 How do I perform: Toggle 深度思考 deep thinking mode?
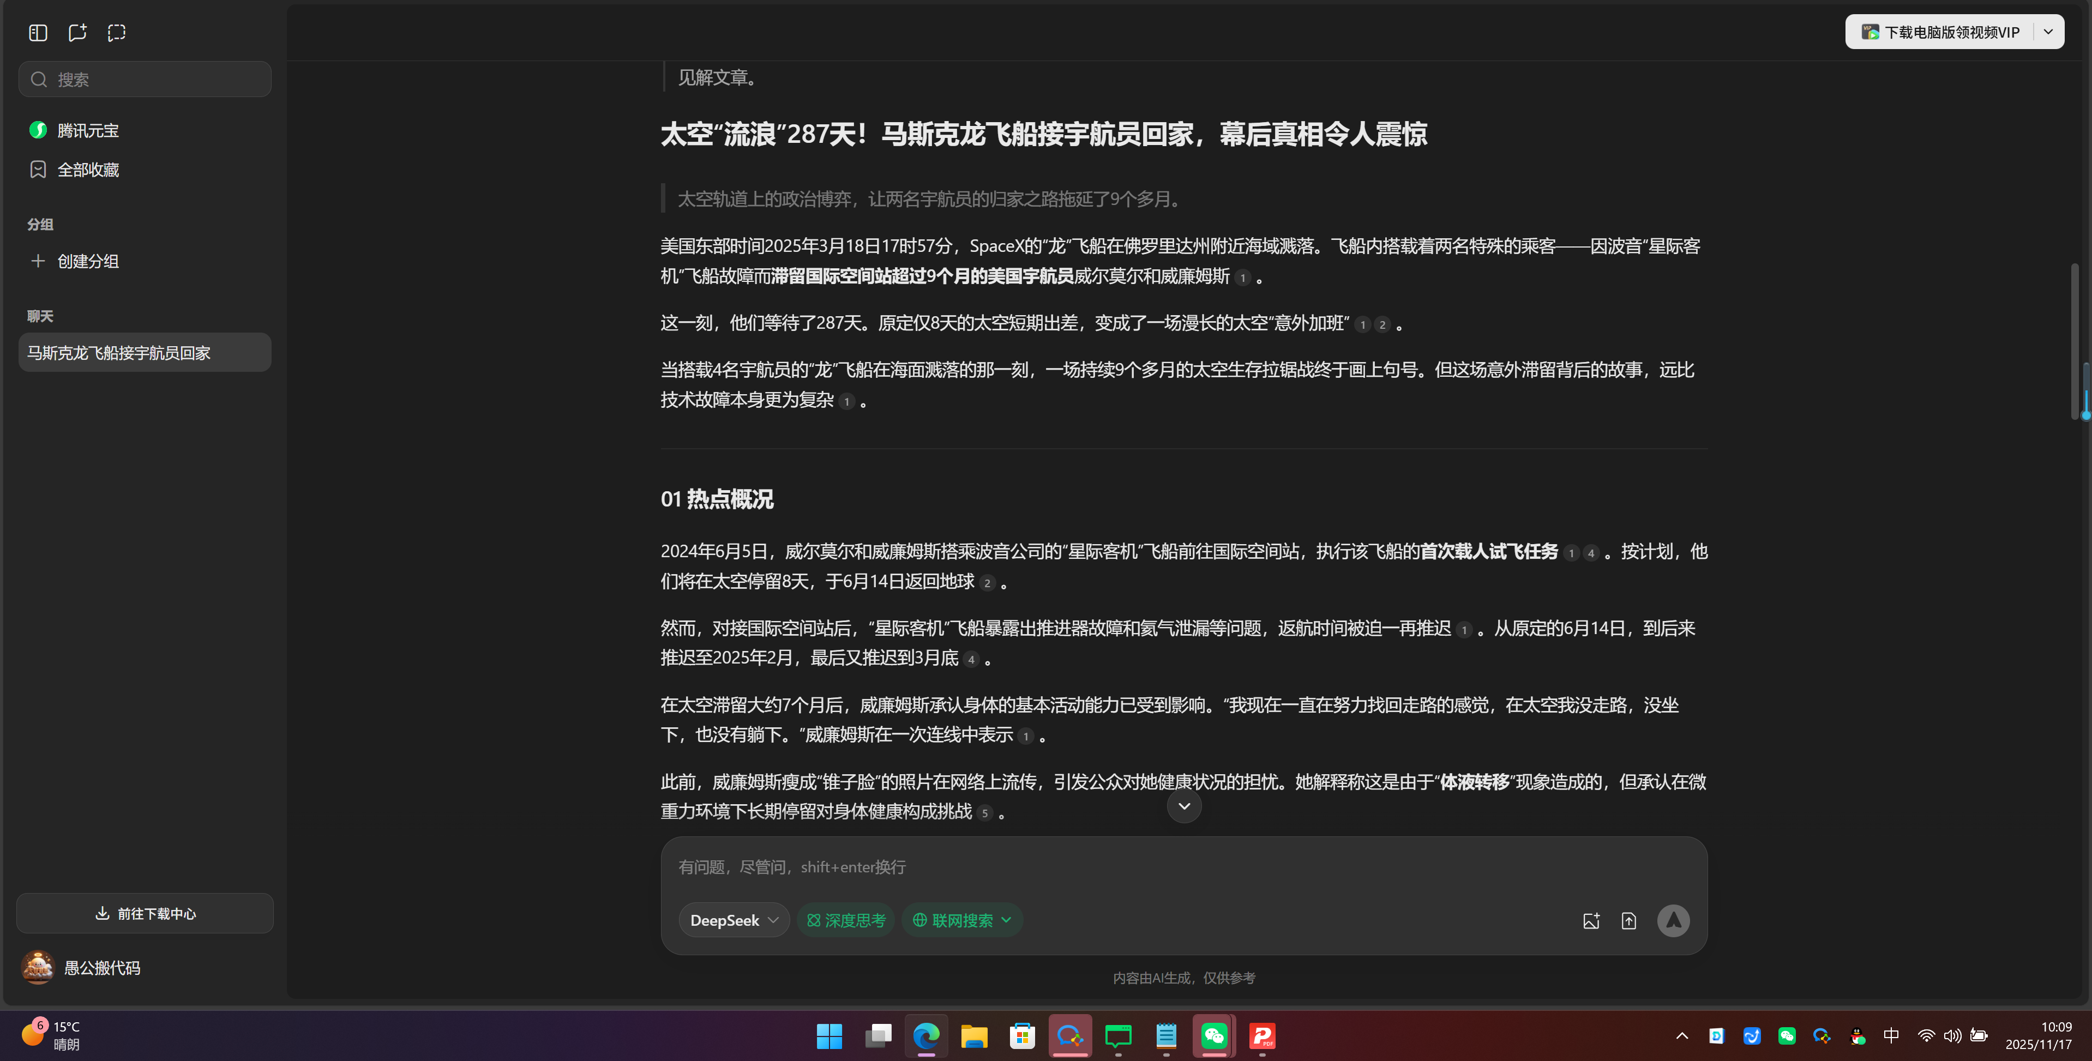845,920
